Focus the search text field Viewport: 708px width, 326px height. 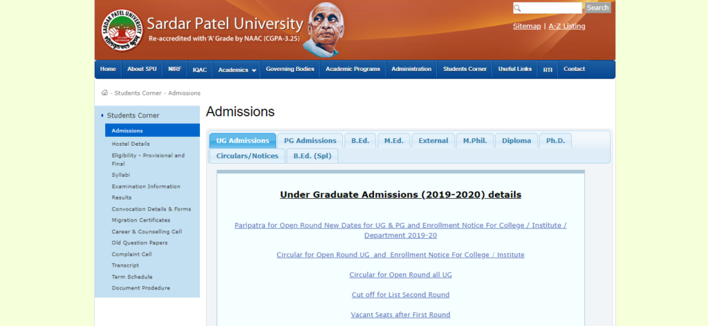(x=548, y=8)
